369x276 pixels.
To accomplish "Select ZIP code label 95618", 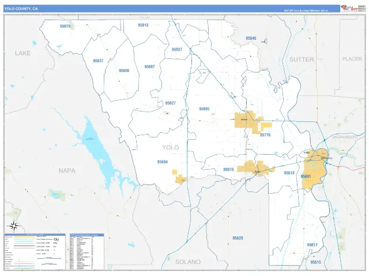I will (289, 173).
